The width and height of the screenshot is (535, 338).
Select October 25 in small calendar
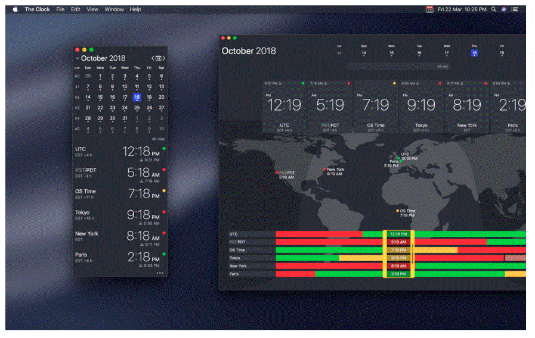(x=137, y=108)
